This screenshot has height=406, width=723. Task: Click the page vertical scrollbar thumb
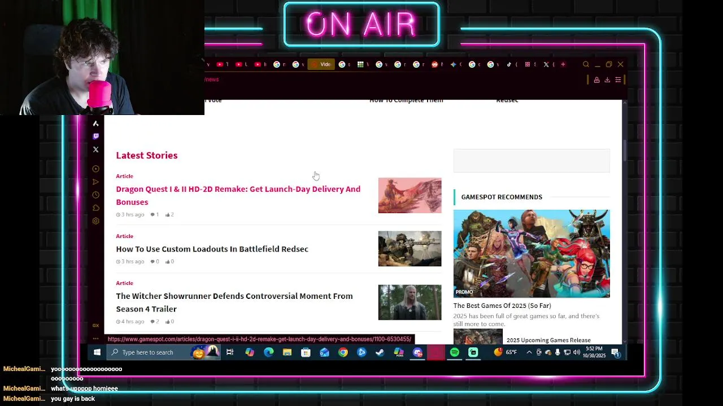[x=625, y=149]
